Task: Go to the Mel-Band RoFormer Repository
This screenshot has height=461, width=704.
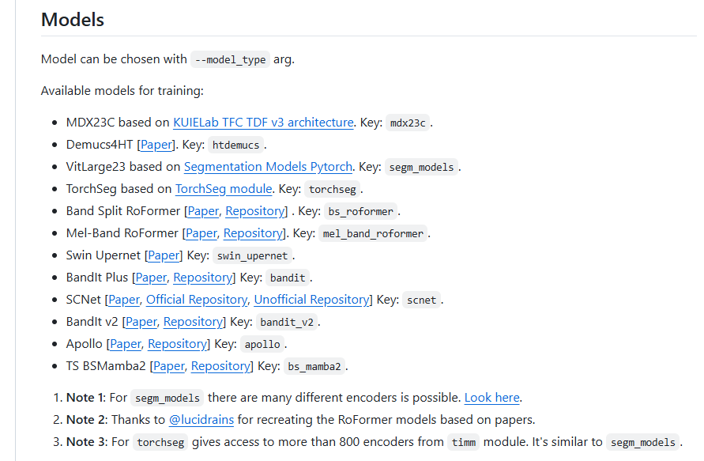Action: tap(253, 233)
